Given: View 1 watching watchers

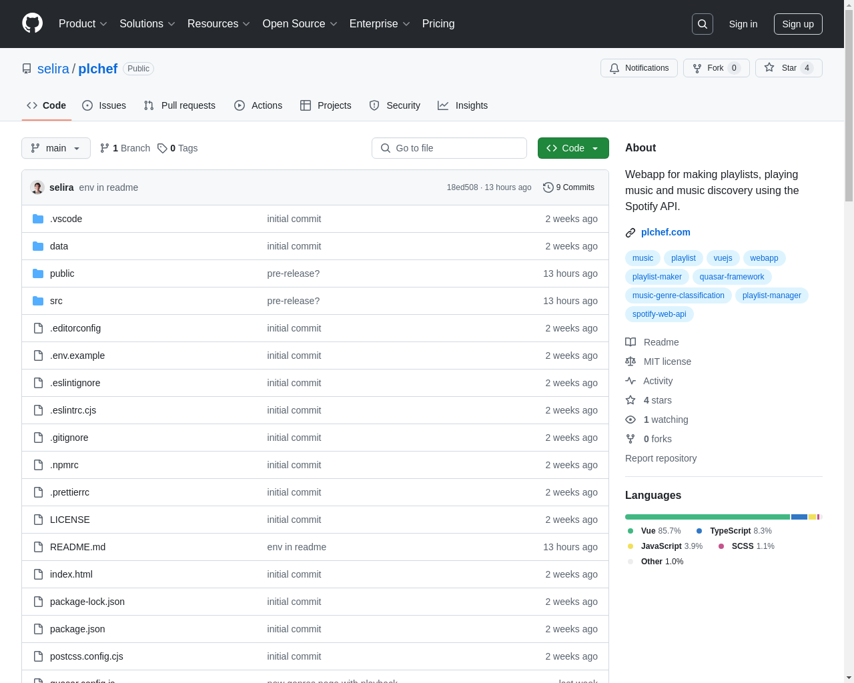Looking at the screenshot, I should (x=657, y=420).
